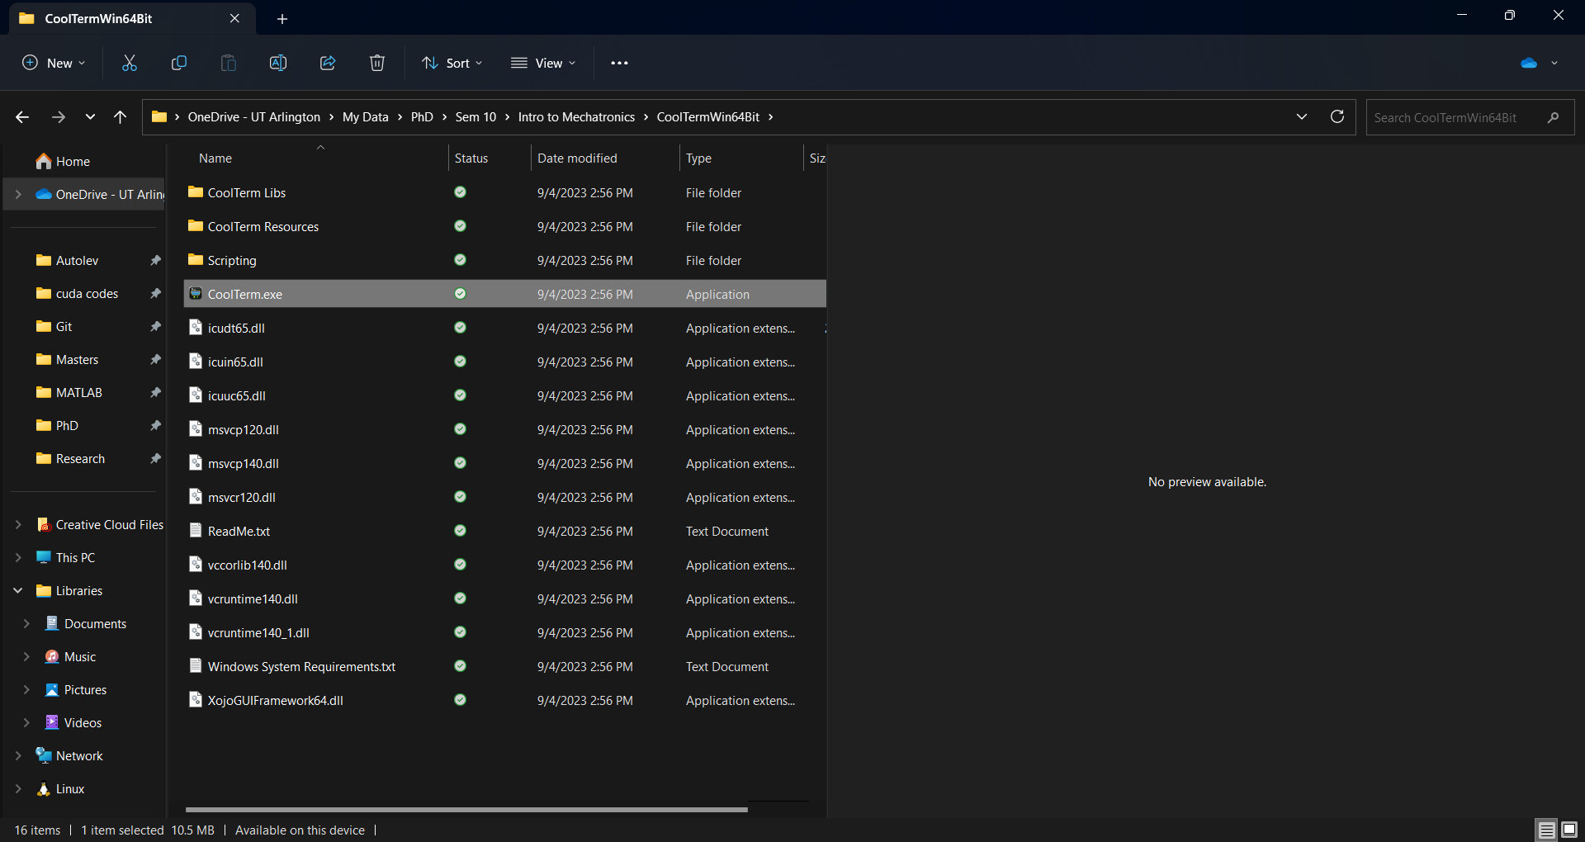Click the Cut scissors icon in toolbar

tap(130, 63)
